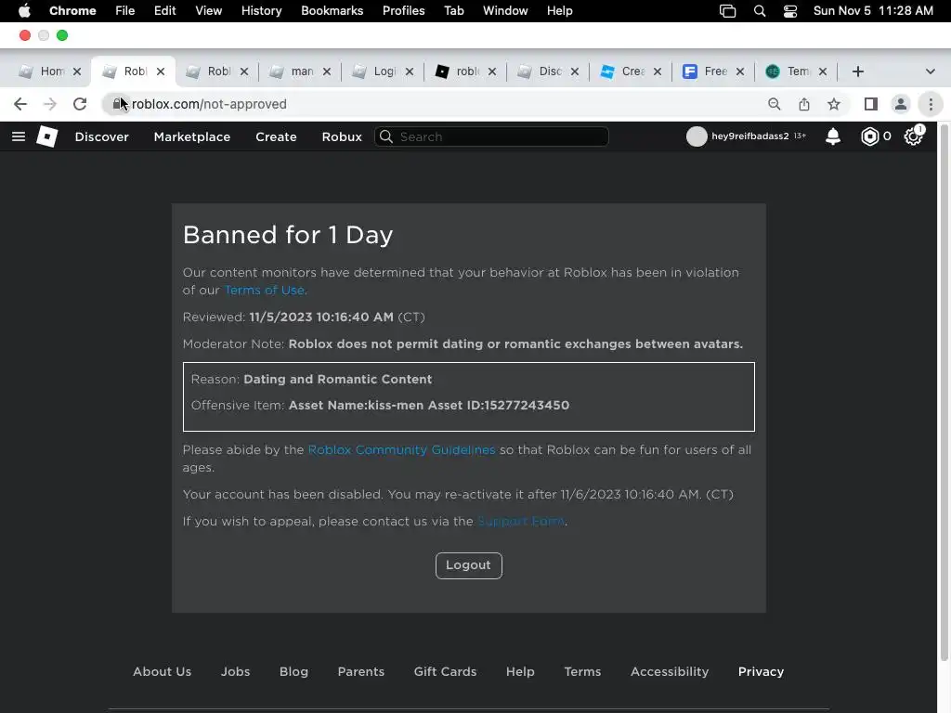Open the Parents footer link

(x=361, y=672)
